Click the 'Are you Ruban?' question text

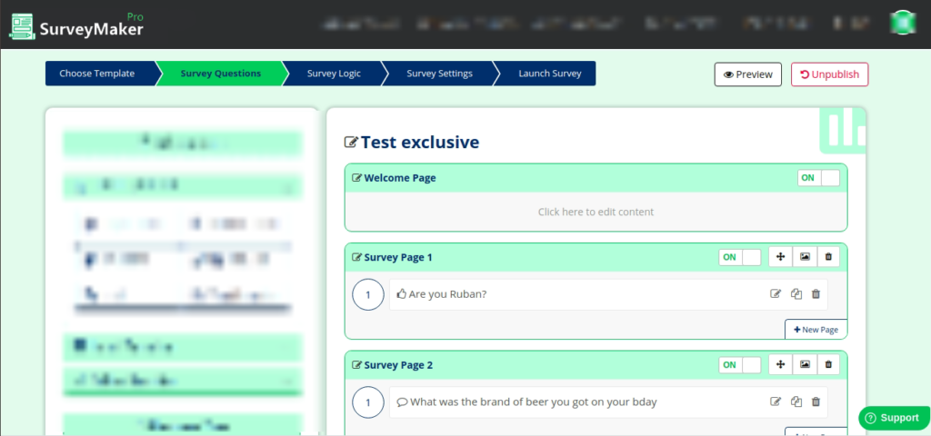[x=447, y=294]
